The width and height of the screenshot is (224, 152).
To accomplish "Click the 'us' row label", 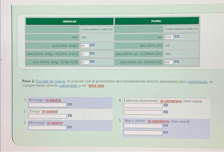I will tap(160, 37).
